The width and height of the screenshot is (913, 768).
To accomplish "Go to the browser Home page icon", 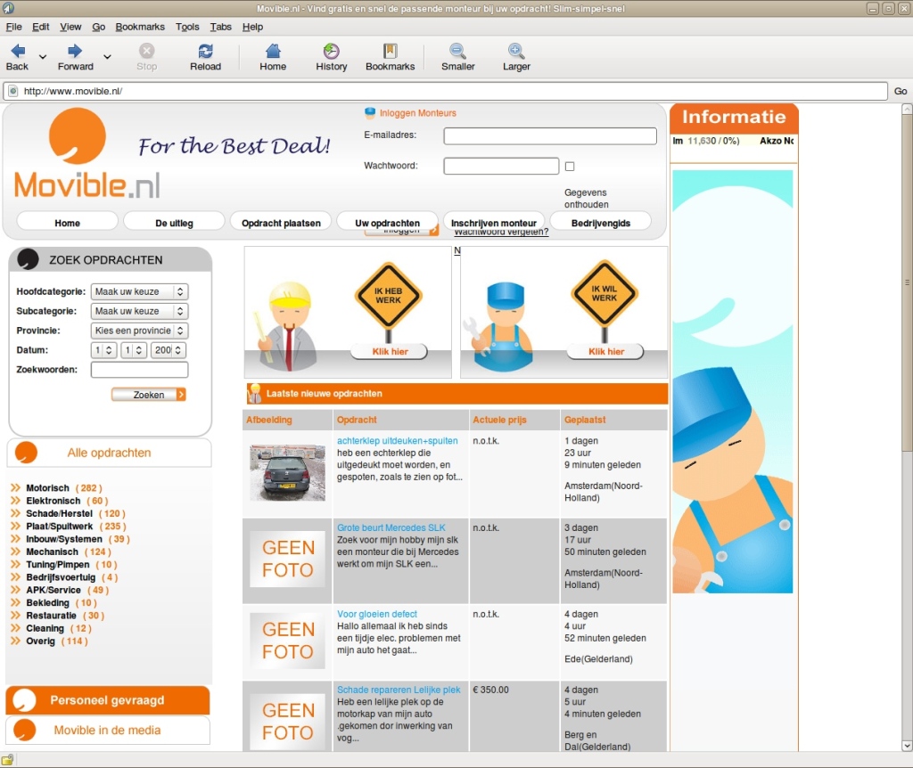I will click(x=273, y=52).
